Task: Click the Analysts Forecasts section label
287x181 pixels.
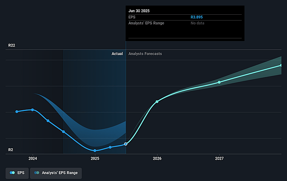Action: [145, 54]
